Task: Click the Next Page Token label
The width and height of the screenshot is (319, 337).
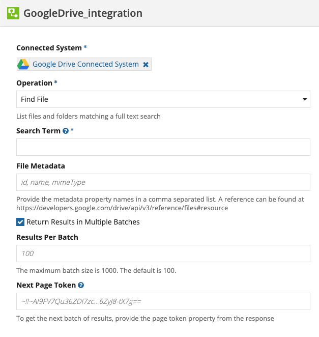Action: [x=46, y=285]
